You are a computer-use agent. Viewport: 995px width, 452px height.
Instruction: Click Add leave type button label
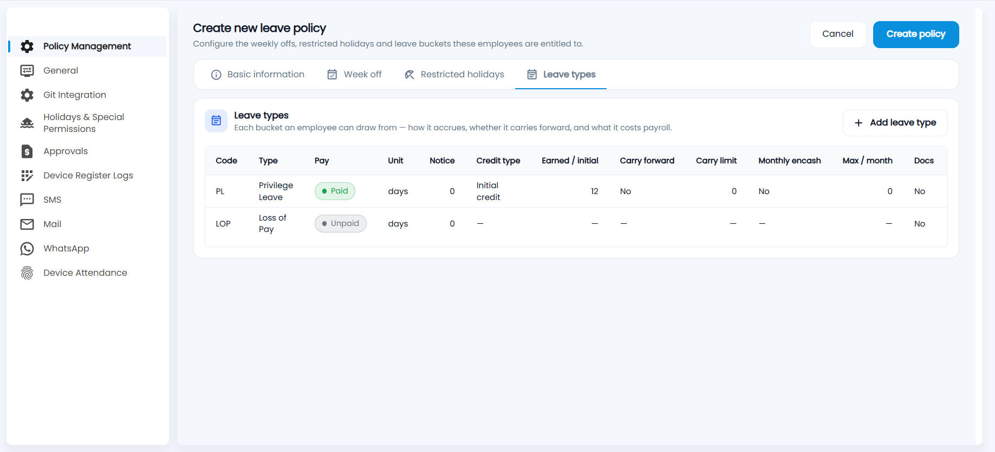point(903,123)
